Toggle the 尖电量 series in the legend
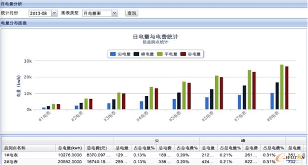 pos(120,54)
